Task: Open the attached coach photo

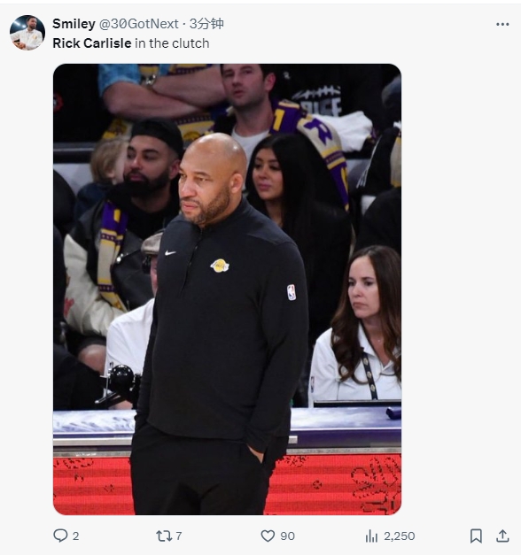Action: [227, 289]
